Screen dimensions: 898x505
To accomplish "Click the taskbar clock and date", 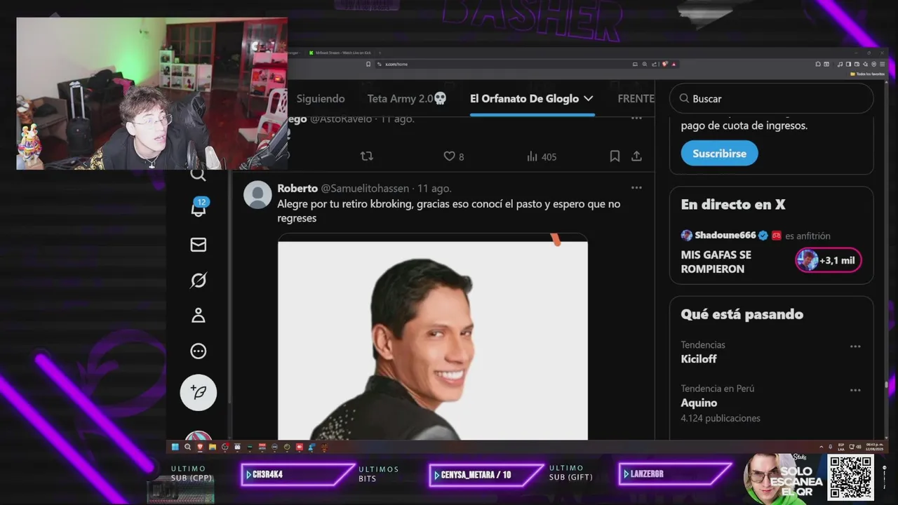I will pyautogui.click(x=873, y=446).
